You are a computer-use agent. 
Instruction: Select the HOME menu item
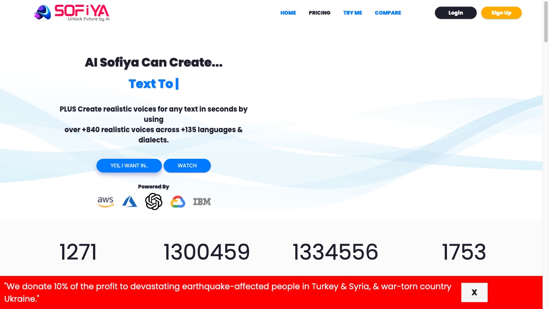(x=288, y=13)
